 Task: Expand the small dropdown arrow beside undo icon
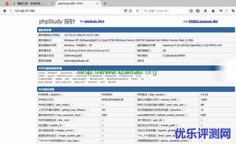coord(226,11)
